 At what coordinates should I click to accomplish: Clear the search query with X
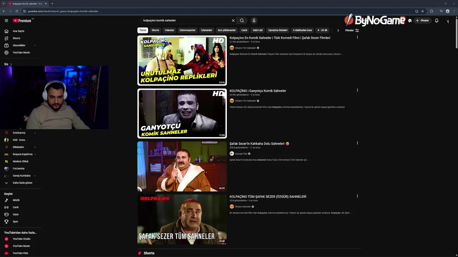(x=233, y=21)
